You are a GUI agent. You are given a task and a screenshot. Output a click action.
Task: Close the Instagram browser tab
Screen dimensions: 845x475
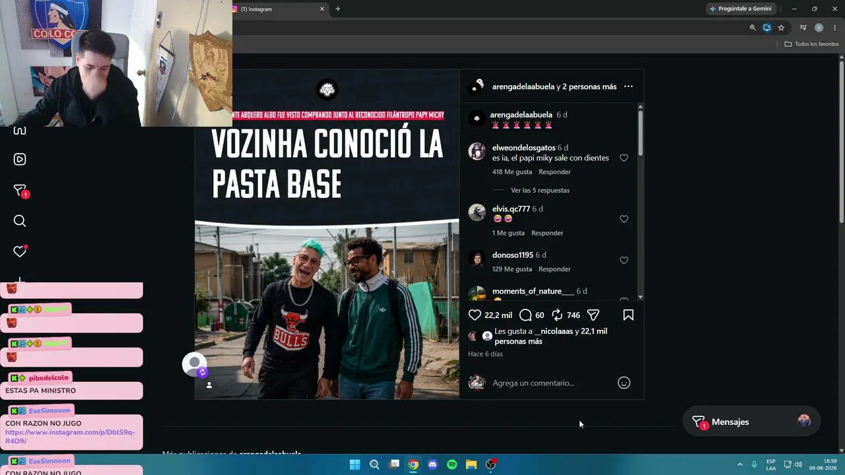coord(322,9)
